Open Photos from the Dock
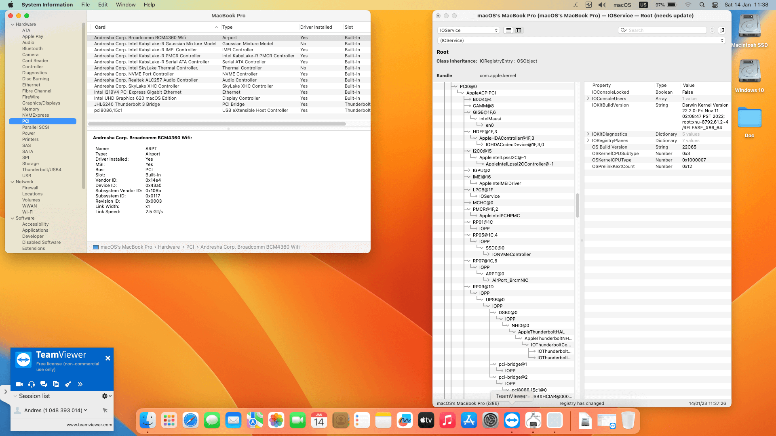The height and width of the screenshot is (436, 776). pos(276,421)
